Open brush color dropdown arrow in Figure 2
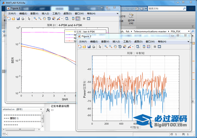 coord(133,47)
